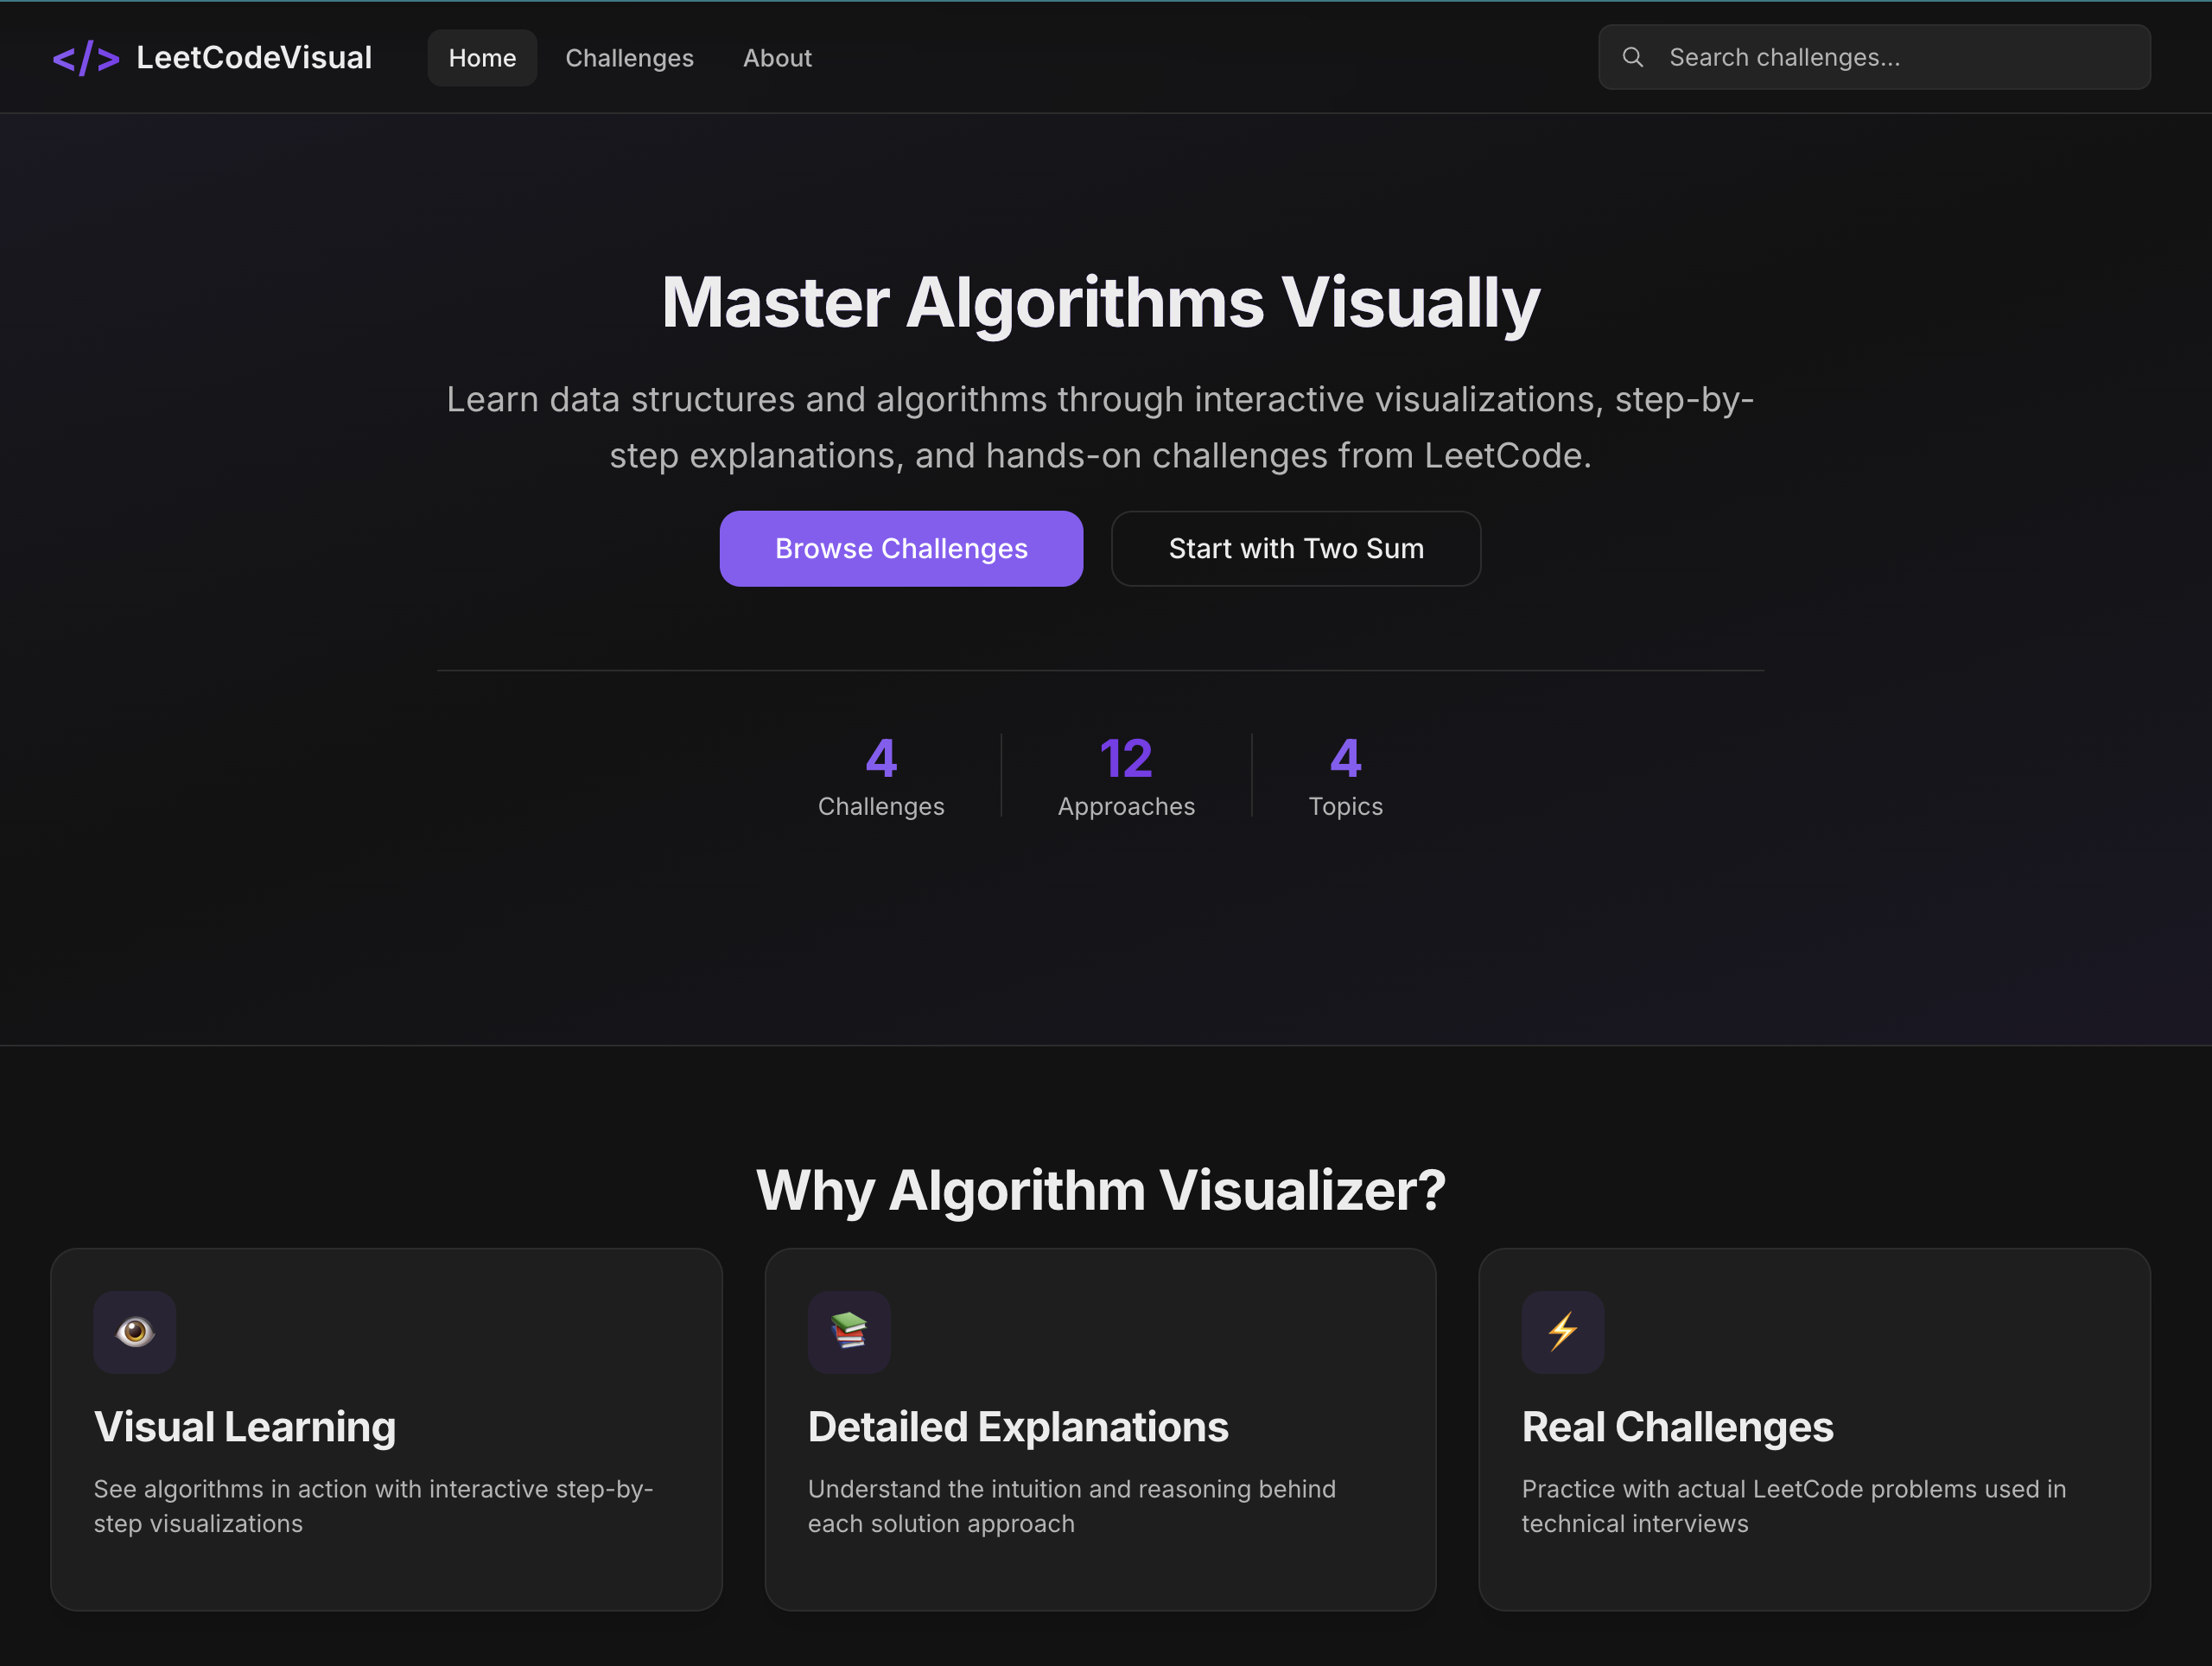
Task: Click the lightning bolt icon in the Real Challenges card
Action: tap(1562, 1331)
